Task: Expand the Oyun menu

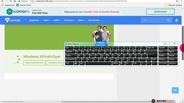Action: 47,20
